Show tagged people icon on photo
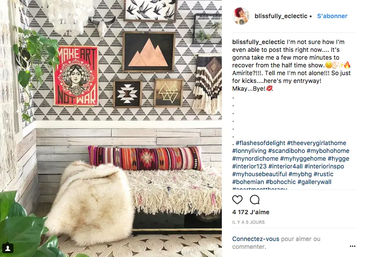The image size is (366, 257). tap(7, 248)
